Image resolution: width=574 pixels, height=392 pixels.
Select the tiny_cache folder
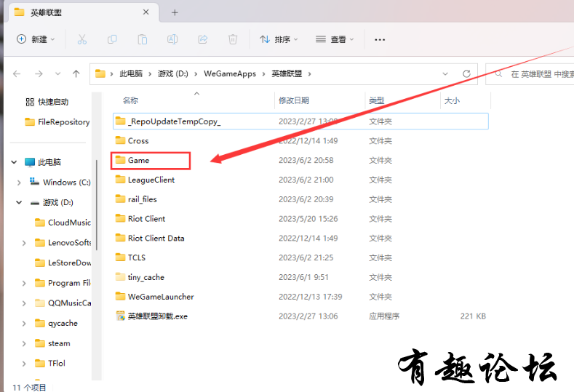(300, 277)
